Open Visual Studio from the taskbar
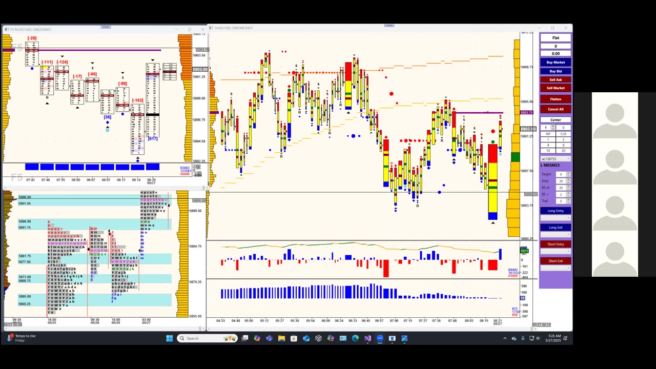The width and height of the screenshot is (656, 369). pyautogui.click(x=367, y=338)
